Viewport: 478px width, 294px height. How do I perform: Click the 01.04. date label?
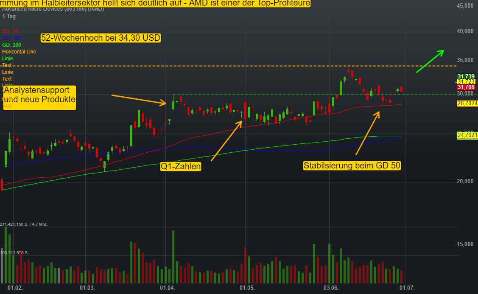pyautogui.click(x=168, y=288)
